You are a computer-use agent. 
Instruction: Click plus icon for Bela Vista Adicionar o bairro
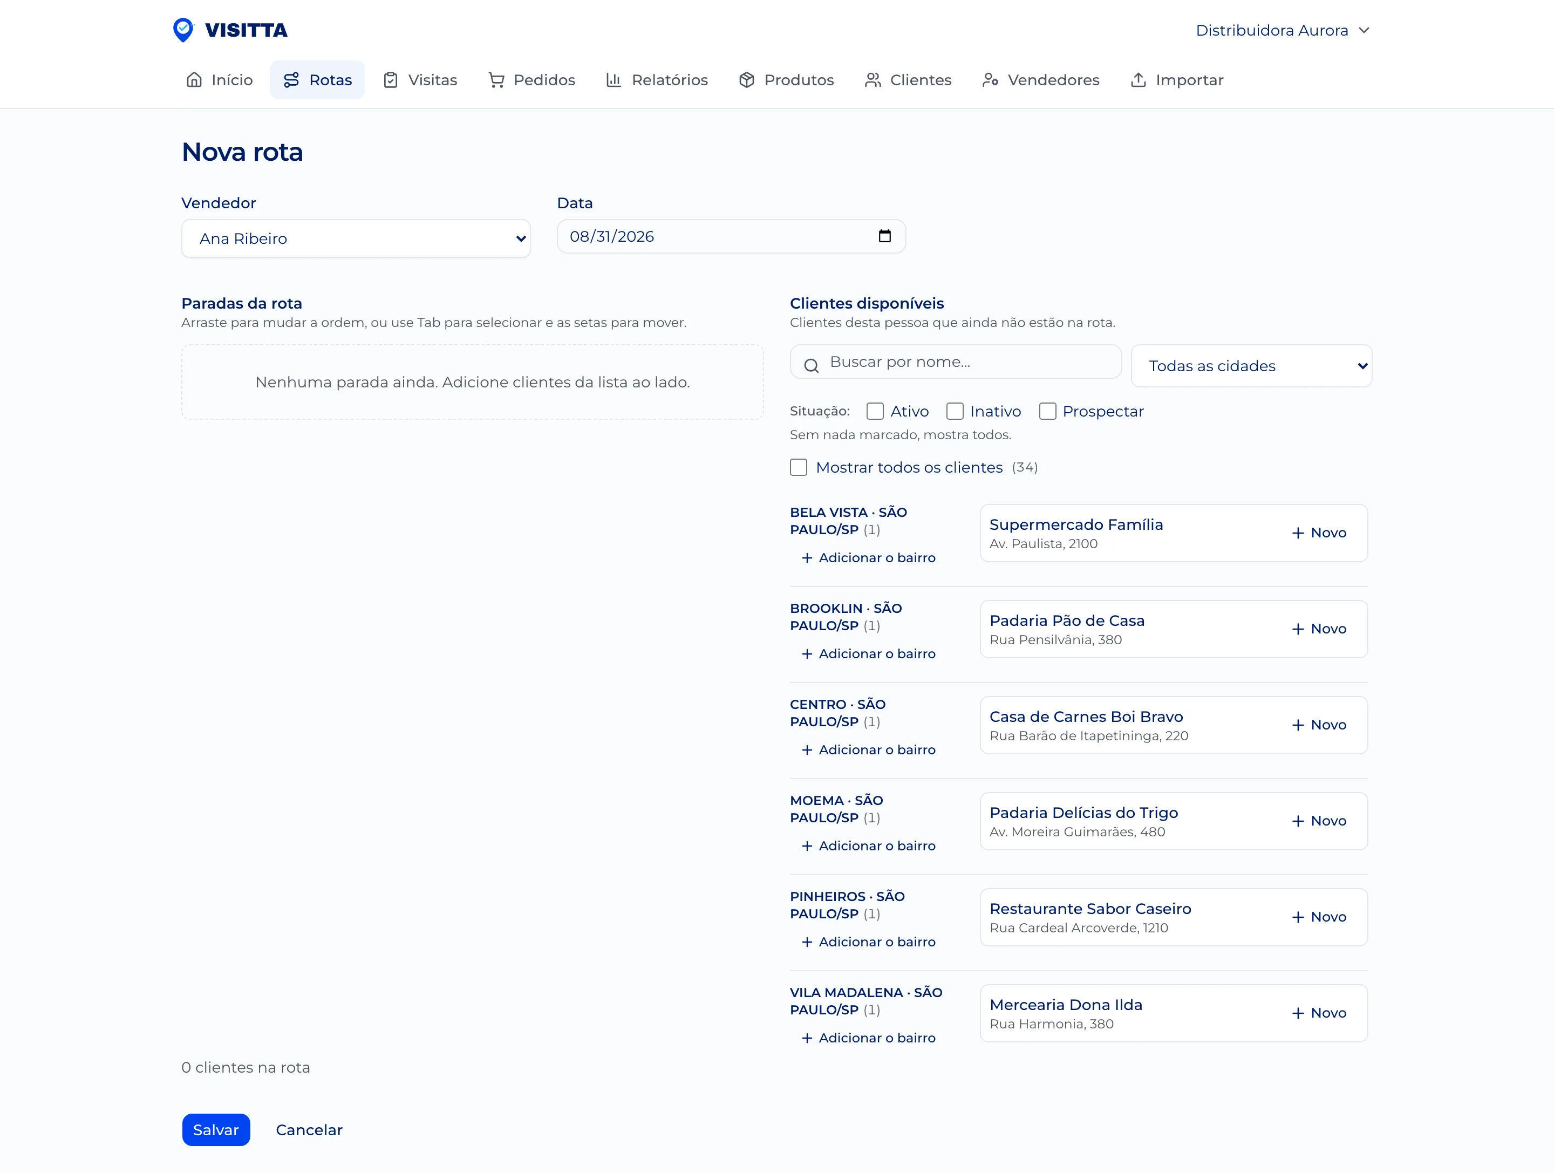[807, 558]
